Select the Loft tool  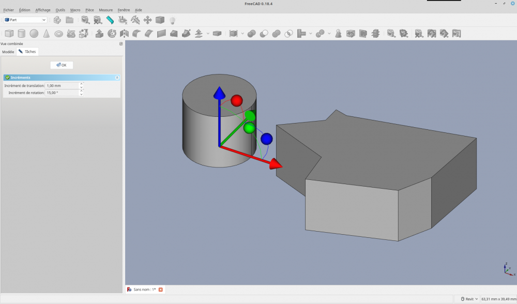(174, 33)
